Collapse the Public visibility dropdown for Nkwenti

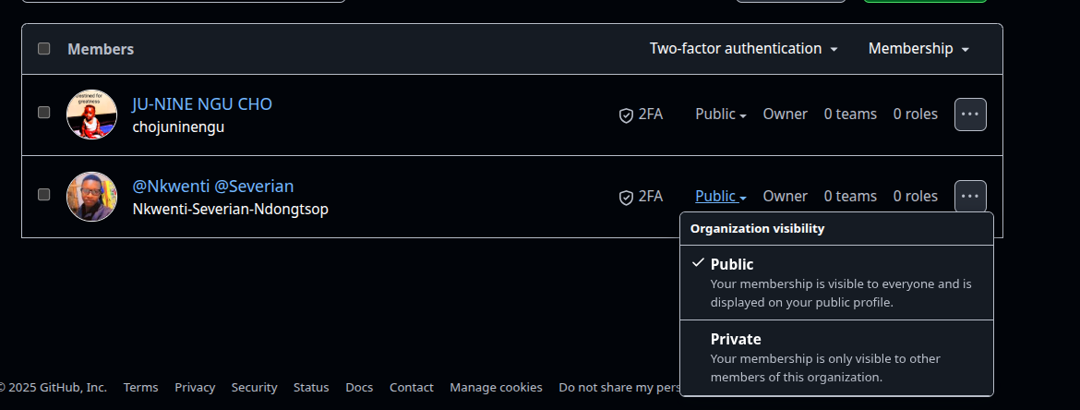tap(720, 196)
